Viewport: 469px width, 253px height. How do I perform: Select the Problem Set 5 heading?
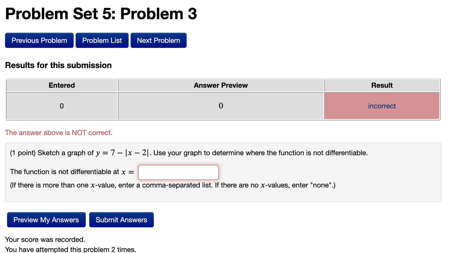click(101, 14)
